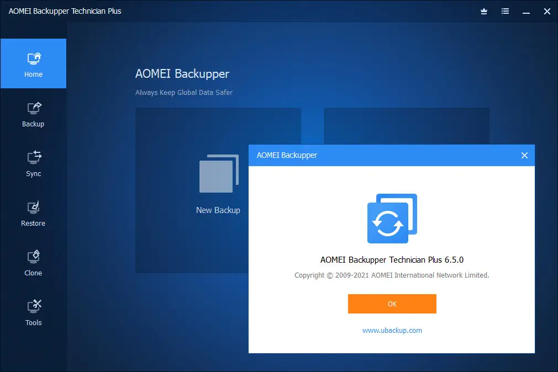Click the AOMEI Backupper logo in About dialog
This screenshot has width=558, height=372.
[x=392, y=219]
